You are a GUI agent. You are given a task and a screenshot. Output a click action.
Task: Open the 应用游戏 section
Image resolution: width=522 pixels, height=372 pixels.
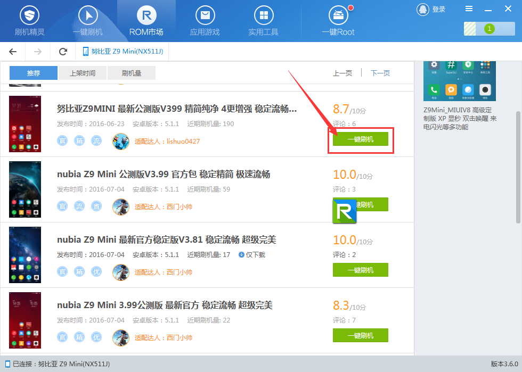pos(205,21)
